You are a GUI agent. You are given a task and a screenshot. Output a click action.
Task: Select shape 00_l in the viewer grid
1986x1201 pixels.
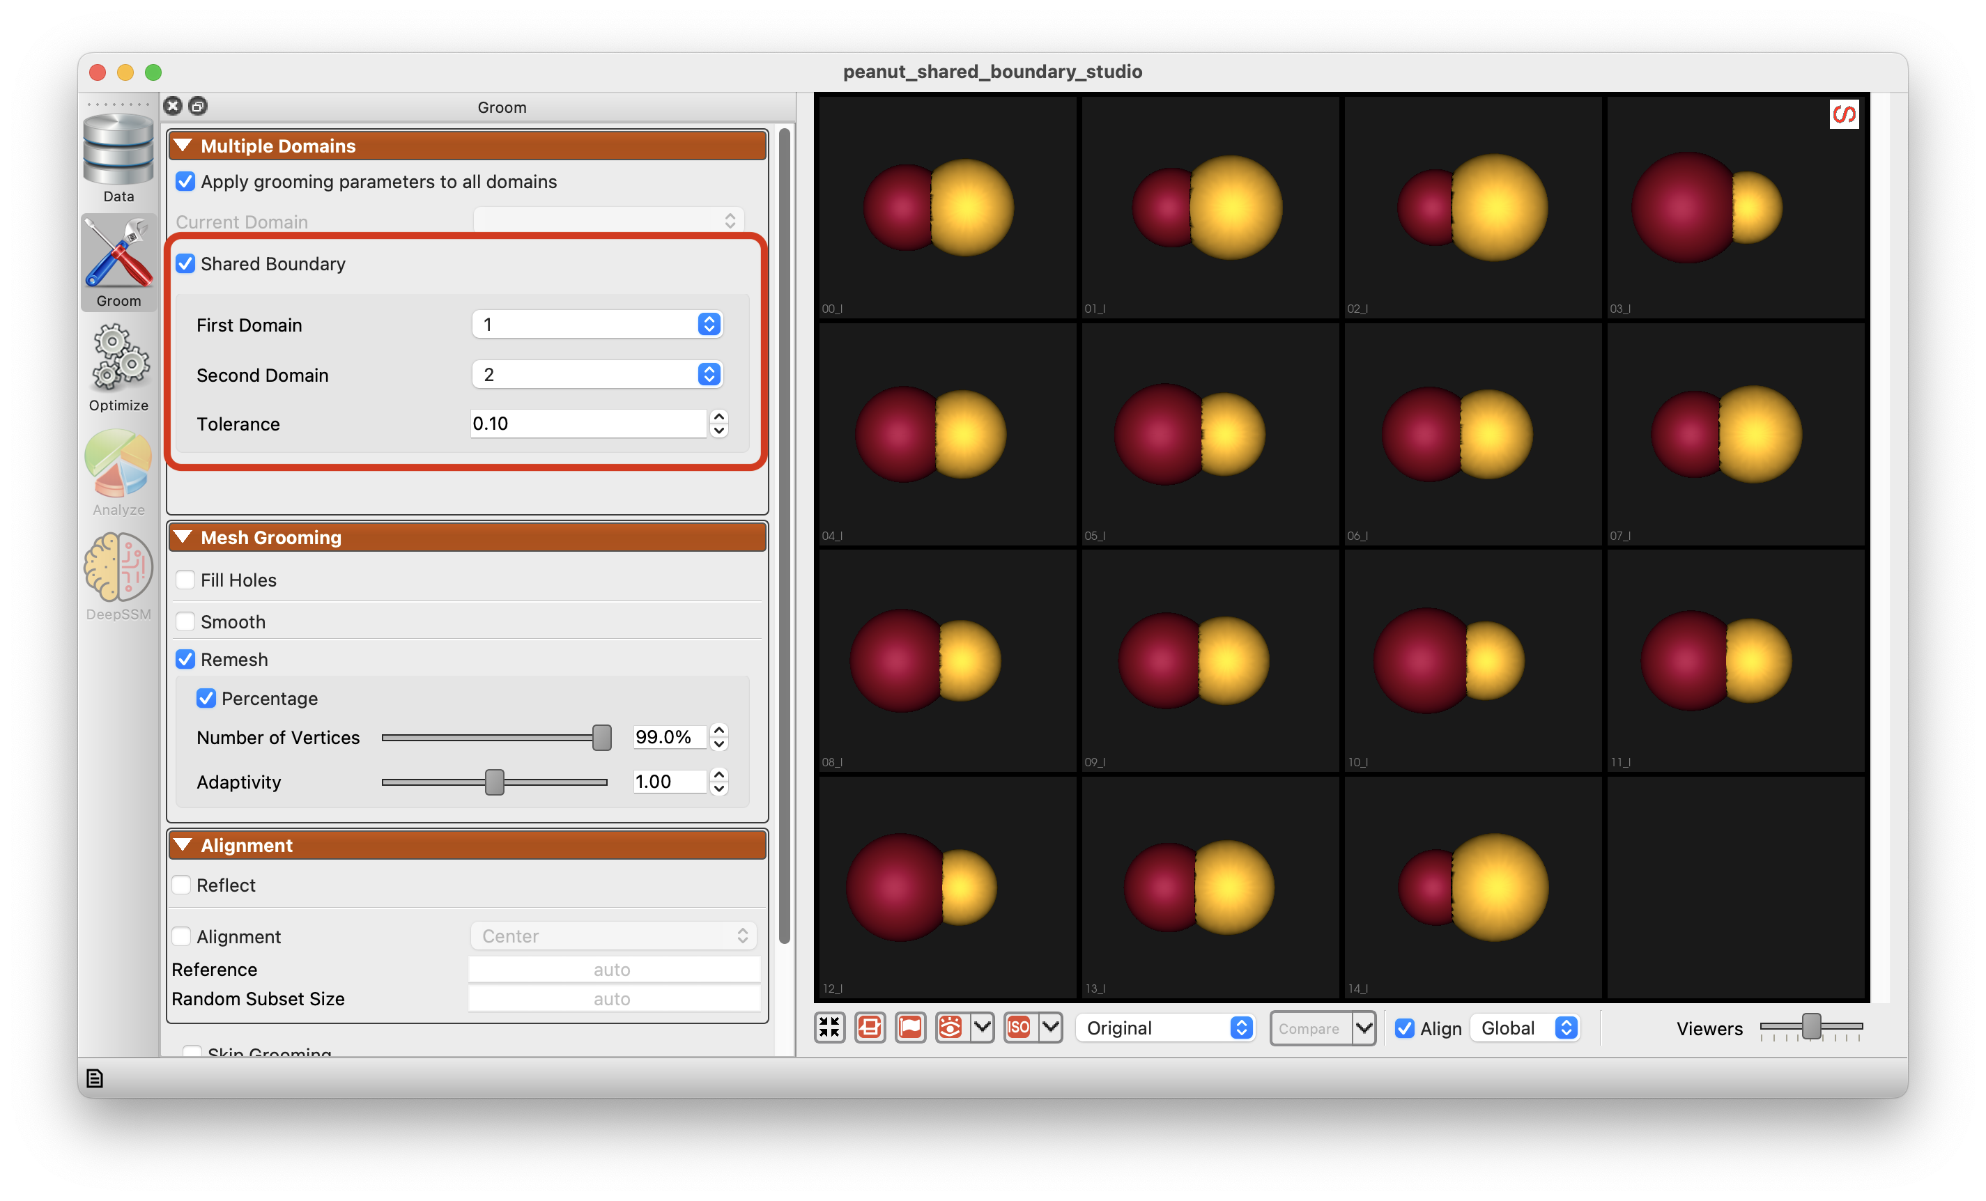947,207
